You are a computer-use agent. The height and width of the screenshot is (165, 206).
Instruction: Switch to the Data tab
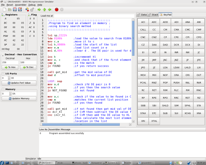tap(142, 15)
